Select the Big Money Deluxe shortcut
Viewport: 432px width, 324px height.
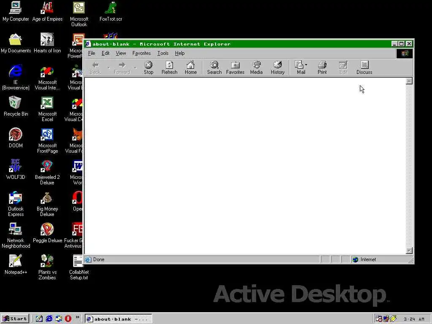point(47,205)
